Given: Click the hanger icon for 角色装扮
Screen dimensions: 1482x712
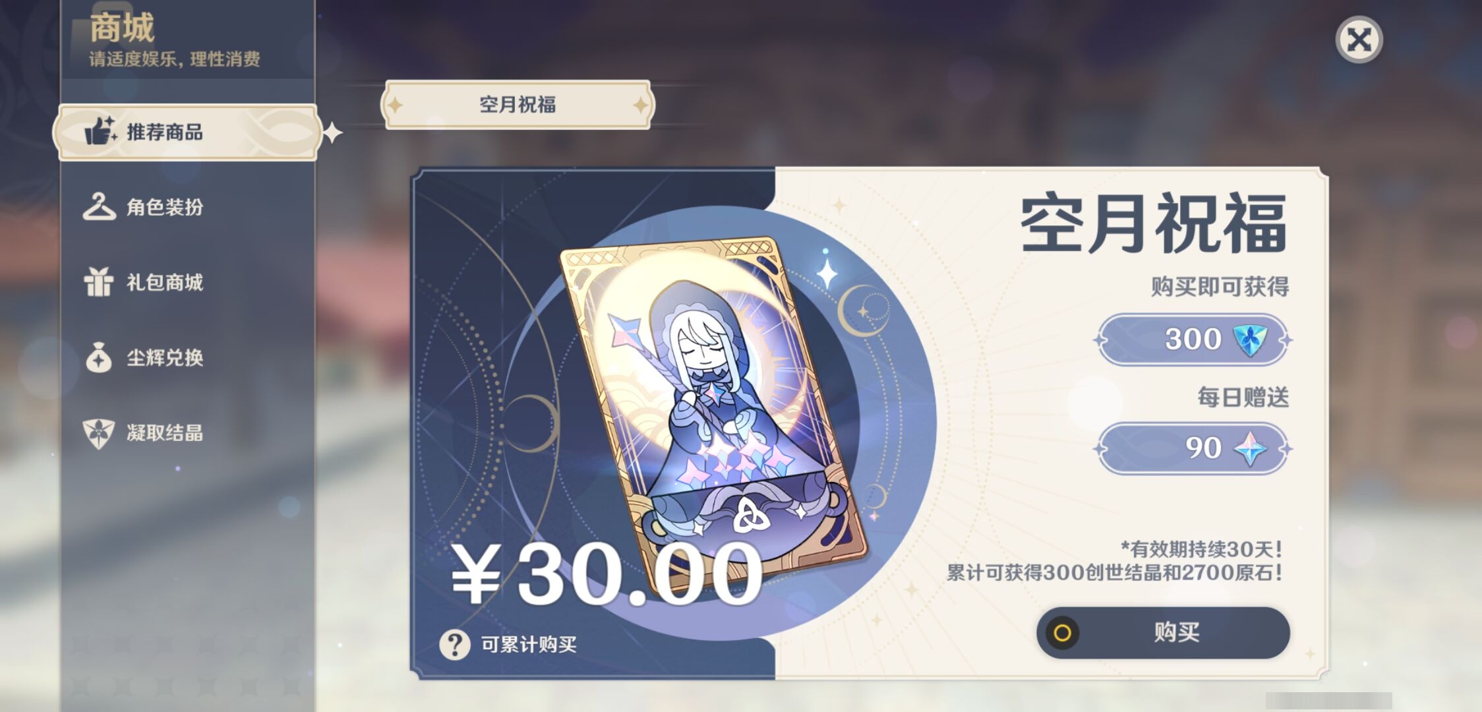Looking at the screenshot, I should pyautogui.click(x=99, y=206).
